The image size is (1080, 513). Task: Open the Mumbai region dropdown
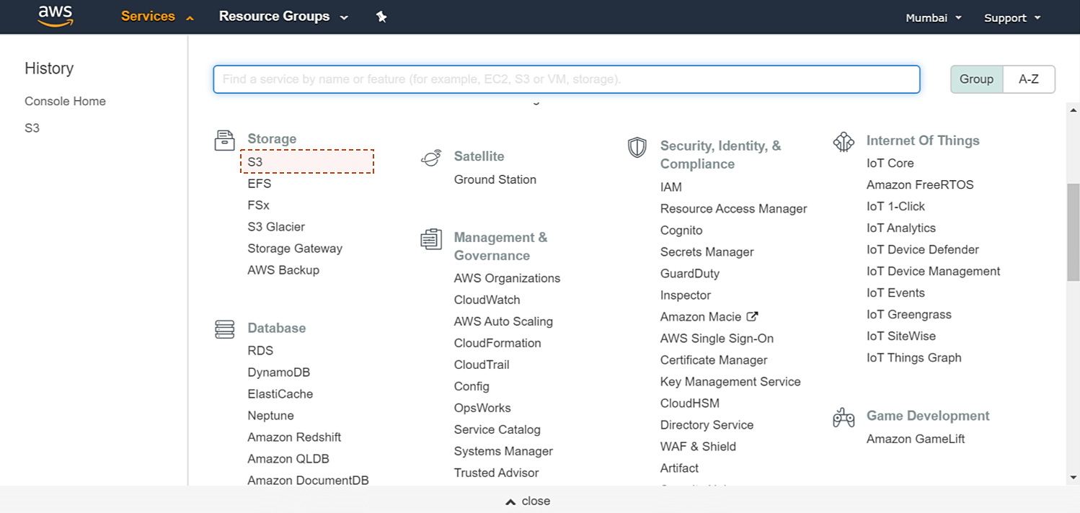[933, 17]
